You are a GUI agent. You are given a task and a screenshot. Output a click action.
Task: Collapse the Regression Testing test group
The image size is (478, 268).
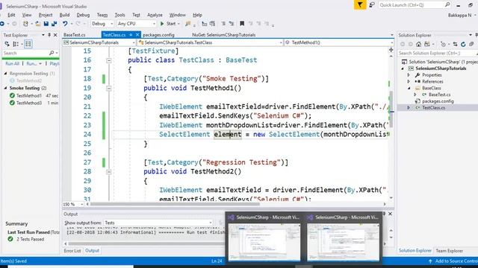pyautogui.click(x=5, y=73)
